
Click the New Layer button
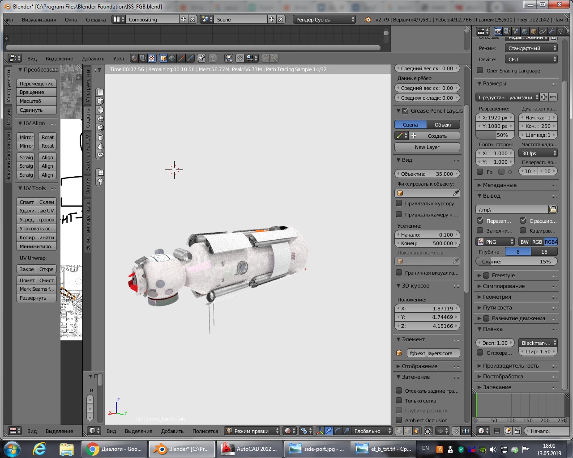pos(427,147)
